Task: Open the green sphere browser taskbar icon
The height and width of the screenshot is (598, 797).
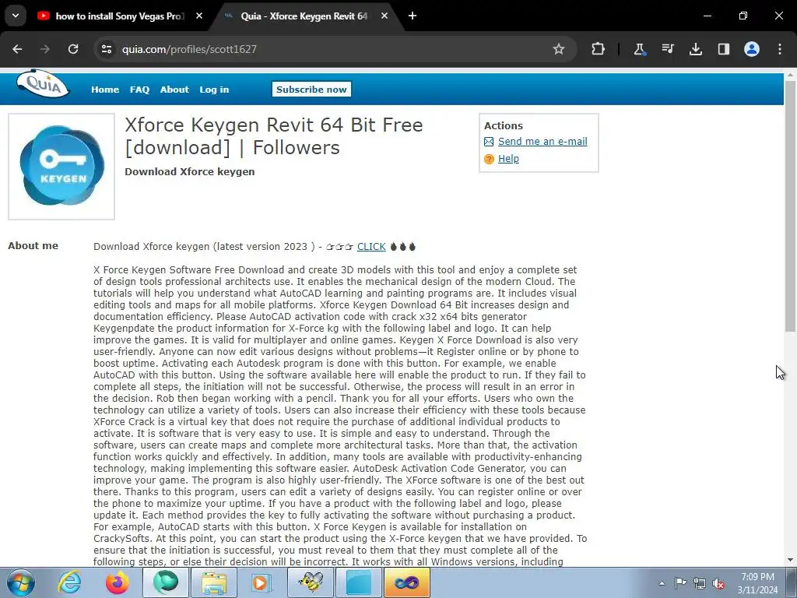Action: pos(166,582)
